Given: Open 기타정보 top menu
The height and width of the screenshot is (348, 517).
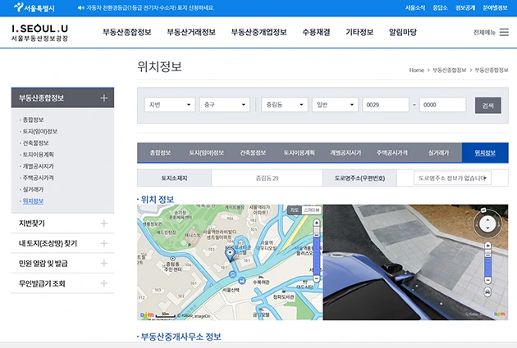Looking at the screenshot, I should tap(359, 32).
